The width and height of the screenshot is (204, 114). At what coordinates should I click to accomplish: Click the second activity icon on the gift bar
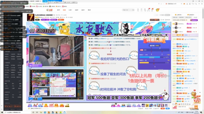point(35,105)
